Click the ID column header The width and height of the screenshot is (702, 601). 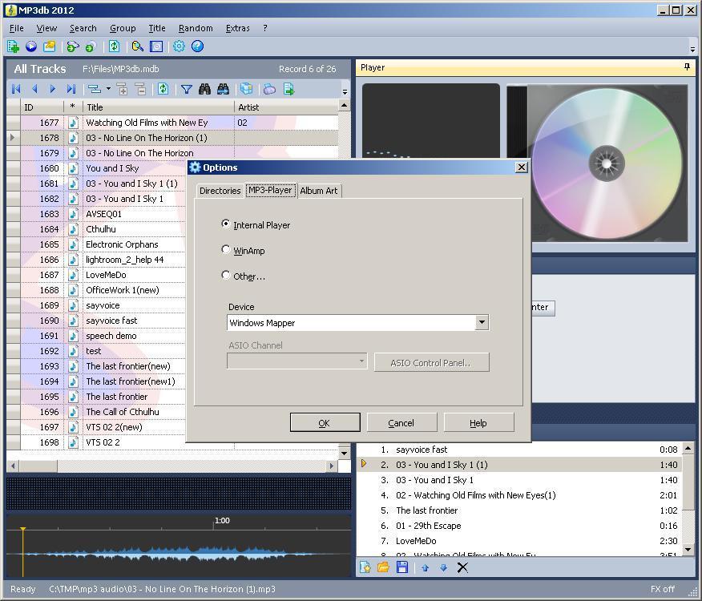(42, 107)
